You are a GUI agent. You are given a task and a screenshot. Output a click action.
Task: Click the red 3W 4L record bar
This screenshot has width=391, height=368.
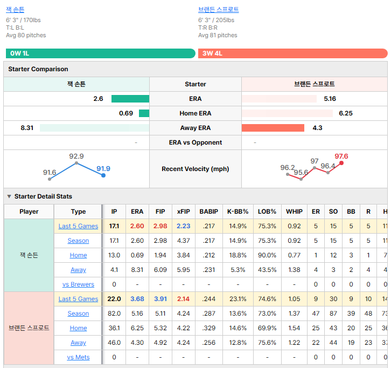(x=293, y=53)
